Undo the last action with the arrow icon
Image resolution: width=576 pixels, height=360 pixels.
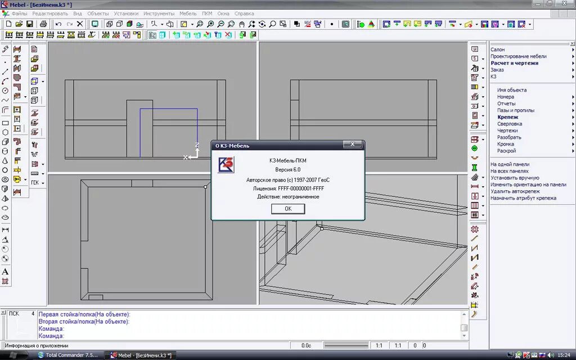click(58, 24)
